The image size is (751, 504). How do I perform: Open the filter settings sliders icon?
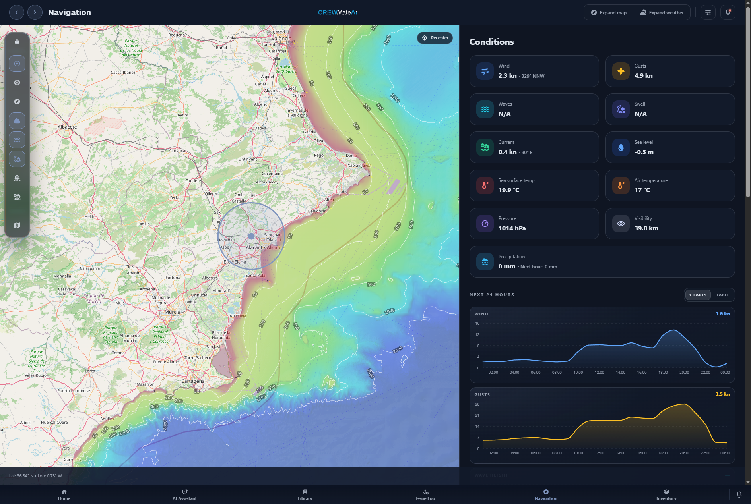click(708, 12)
